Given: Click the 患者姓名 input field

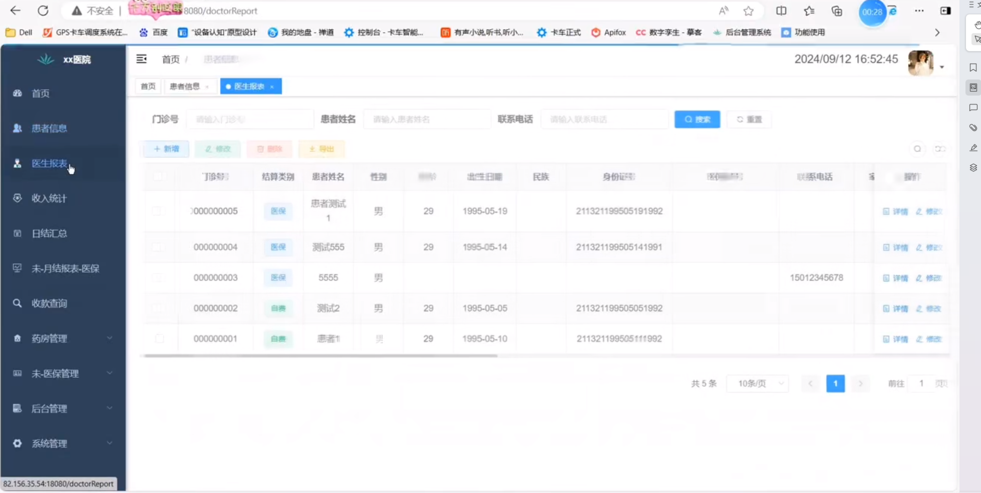Looking at the screenshot, I should pyautogui.click(x=427, y=119).
